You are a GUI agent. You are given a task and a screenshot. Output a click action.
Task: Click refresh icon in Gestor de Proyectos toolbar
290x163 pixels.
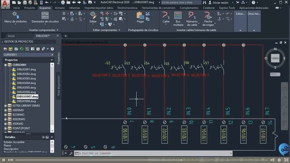[x=22, y=49]
